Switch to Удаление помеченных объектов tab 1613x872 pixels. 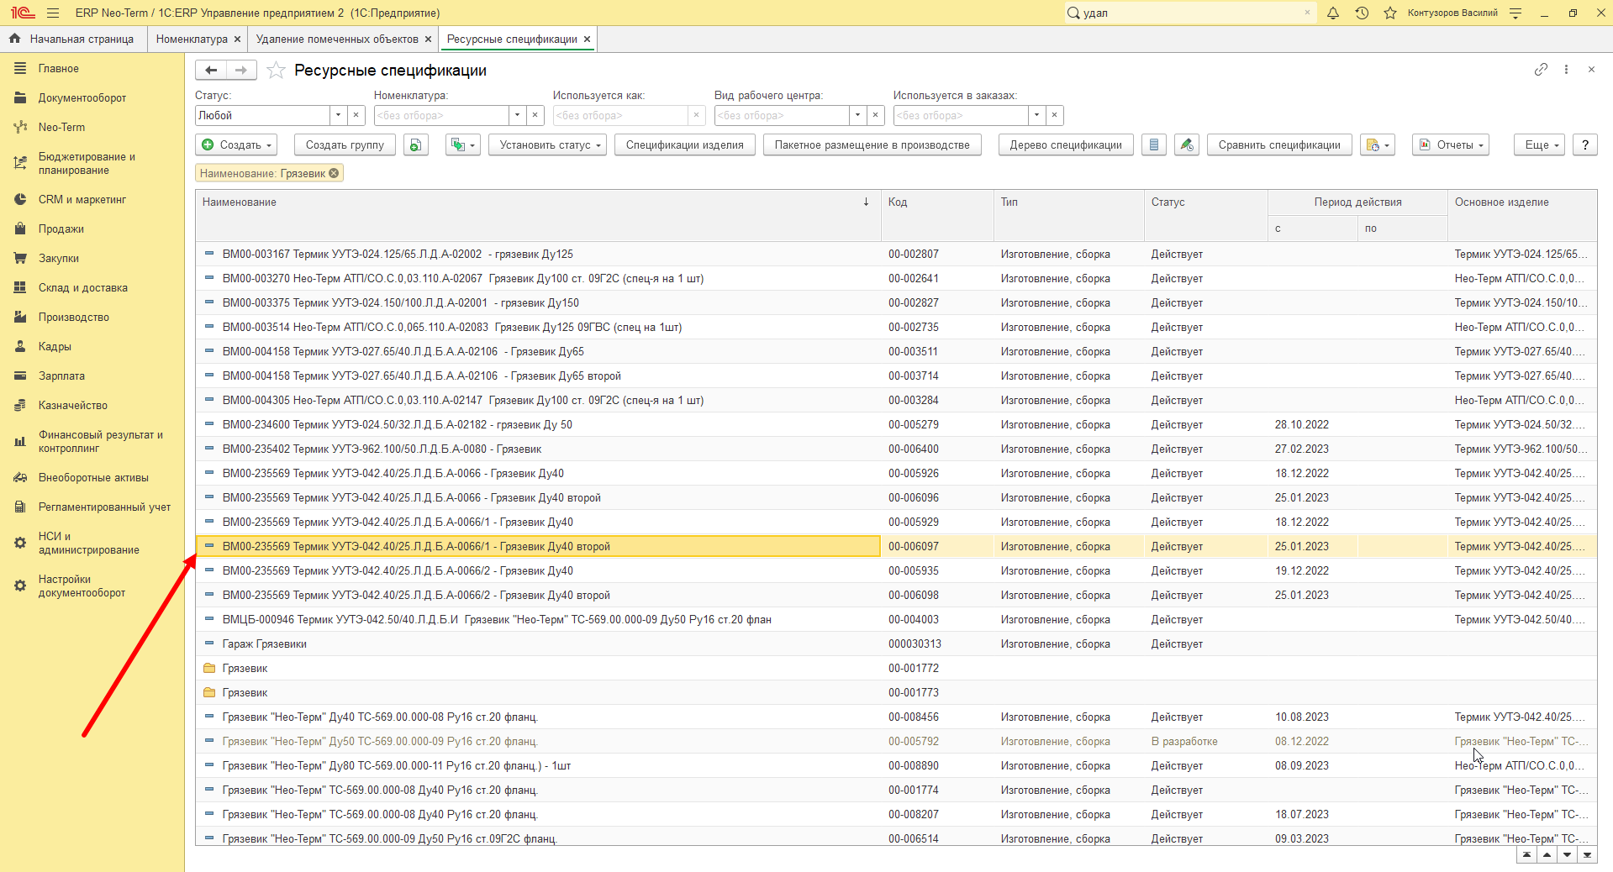(337, 39)
